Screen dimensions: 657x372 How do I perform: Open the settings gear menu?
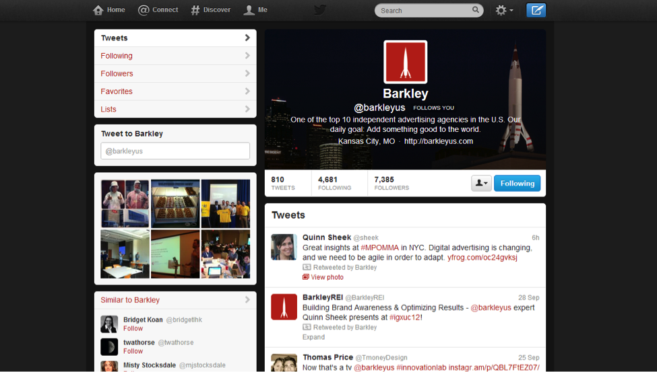pos(504,10)
